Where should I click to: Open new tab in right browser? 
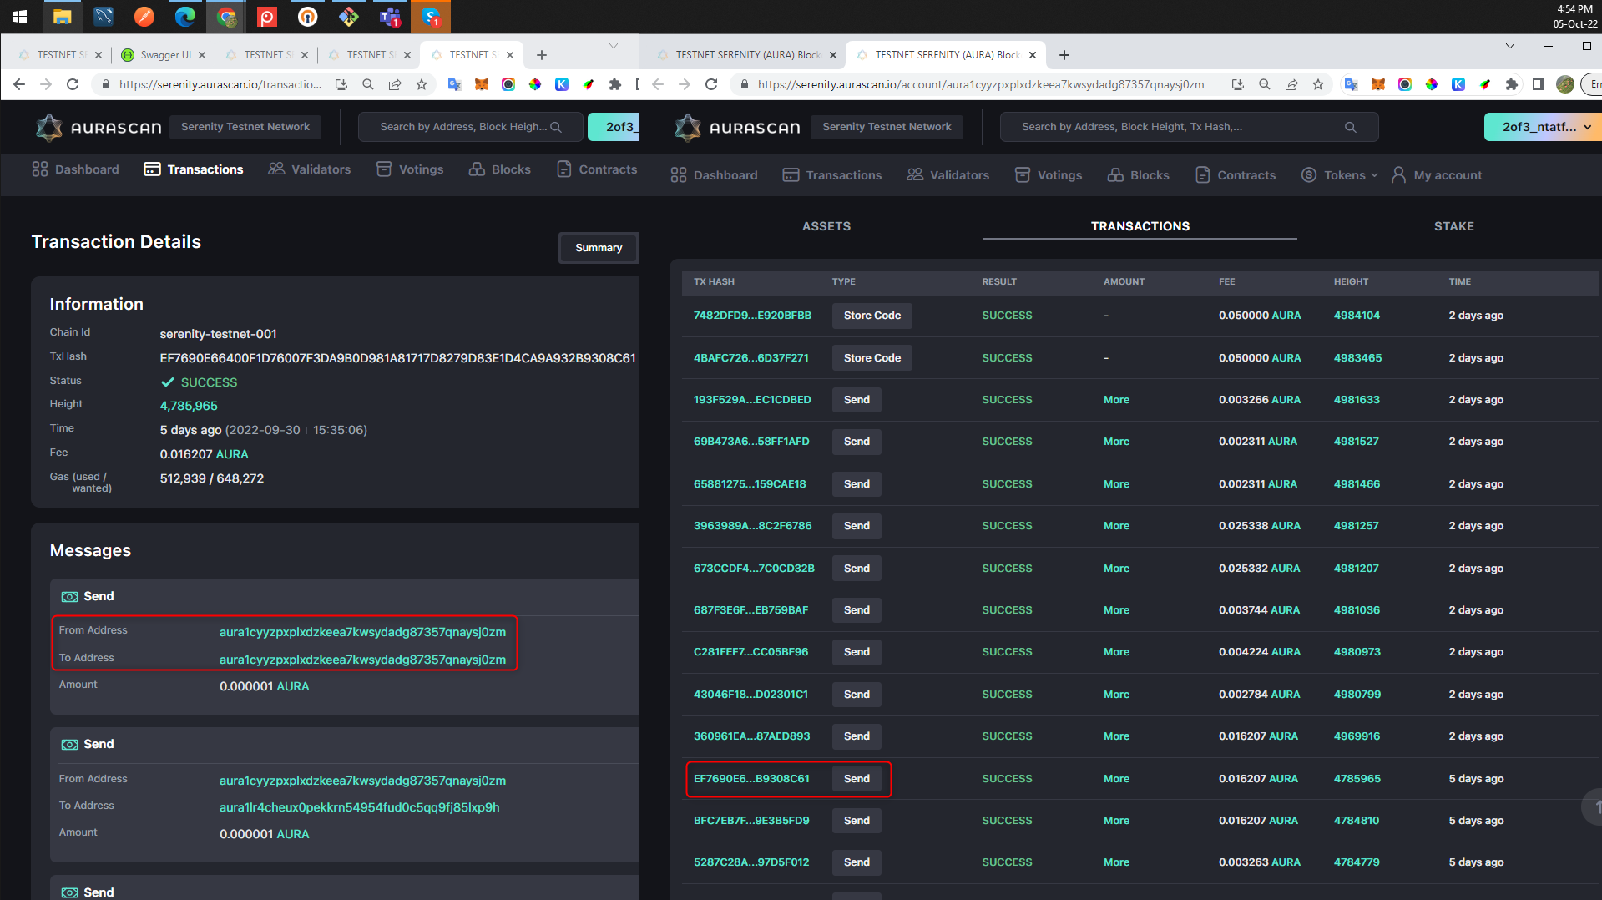(x=1064, y=55)
